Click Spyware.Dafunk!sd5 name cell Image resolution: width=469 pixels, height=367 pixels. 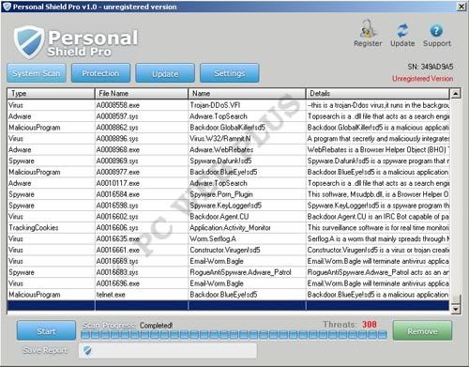[247, 161]
